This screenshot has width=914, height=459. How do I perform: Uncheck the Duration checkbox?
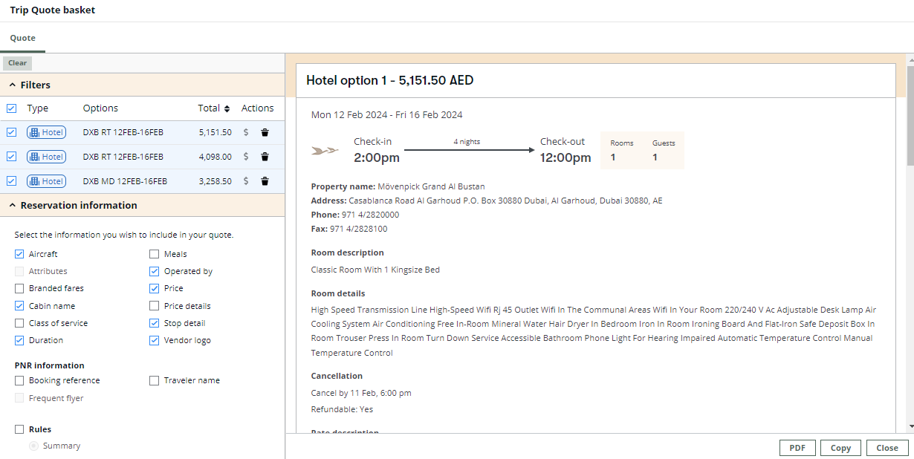19,340
